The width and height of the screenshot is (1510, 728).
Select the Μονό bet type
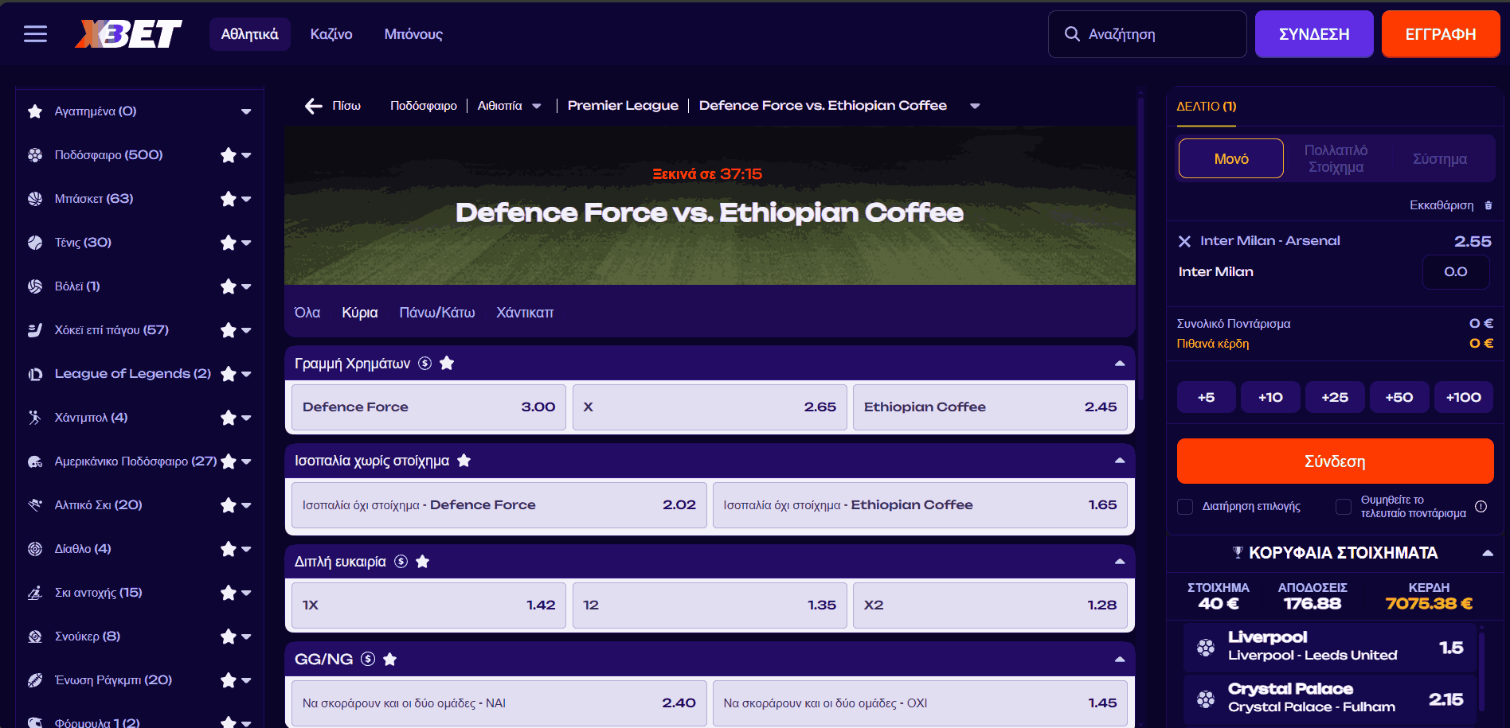1230,158
